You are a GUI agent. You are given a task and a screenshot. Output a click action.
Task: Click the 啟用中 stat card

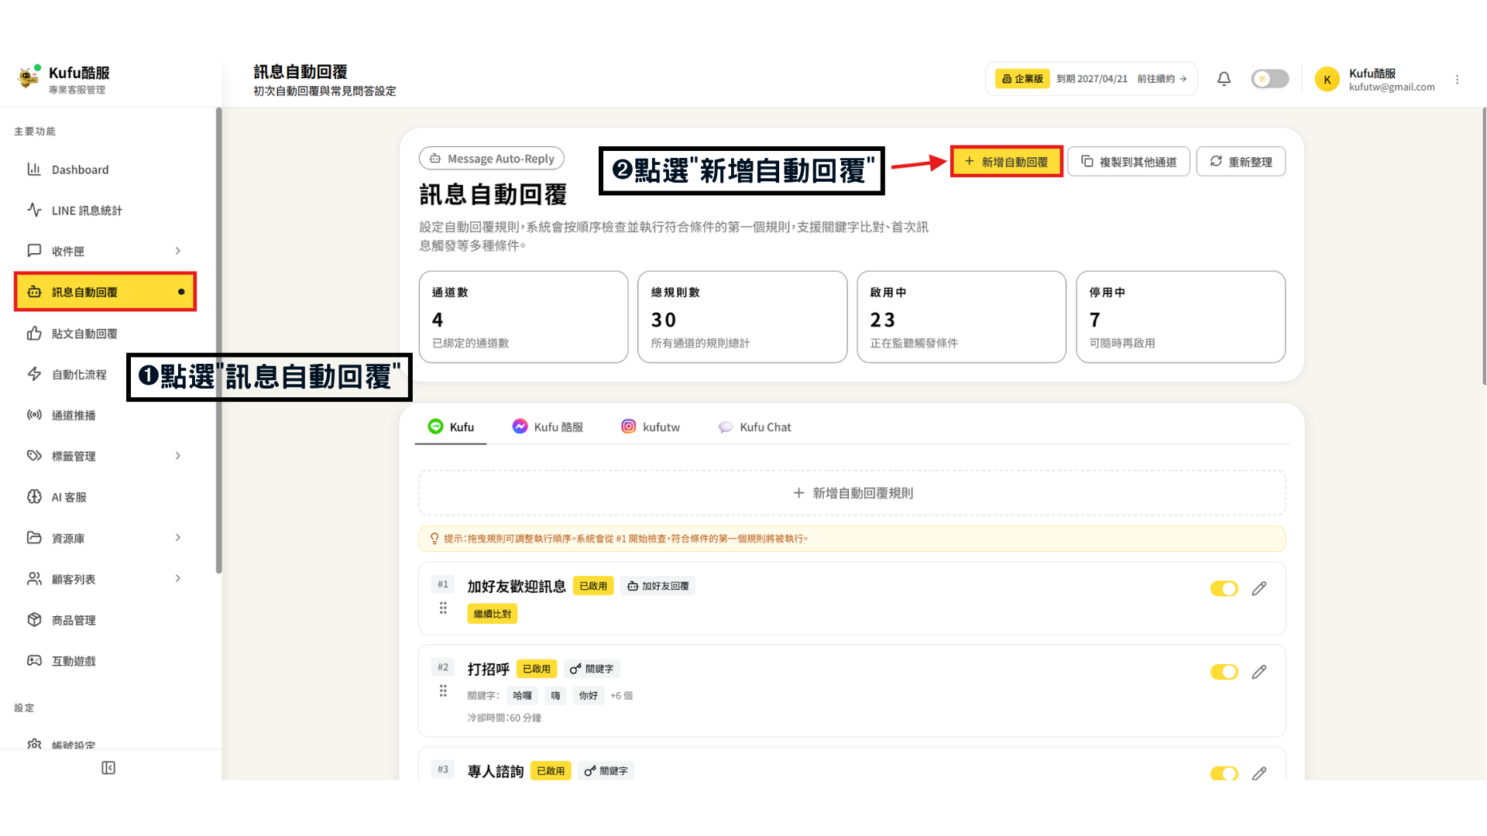961,317
